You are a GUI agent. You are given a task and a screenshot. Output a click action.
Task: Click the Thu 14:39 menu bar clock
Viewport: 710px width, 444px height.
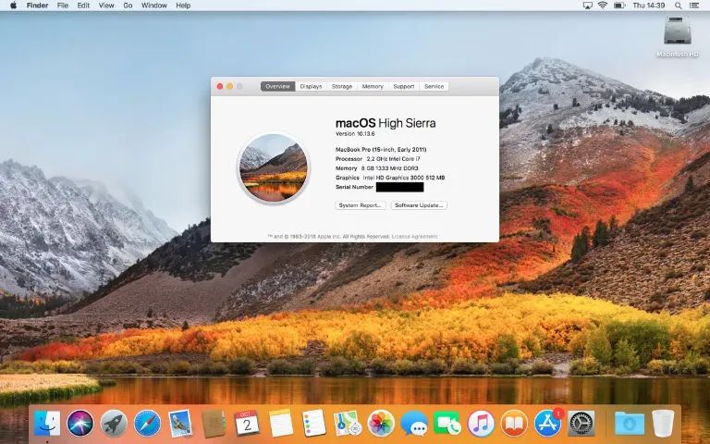648,6
